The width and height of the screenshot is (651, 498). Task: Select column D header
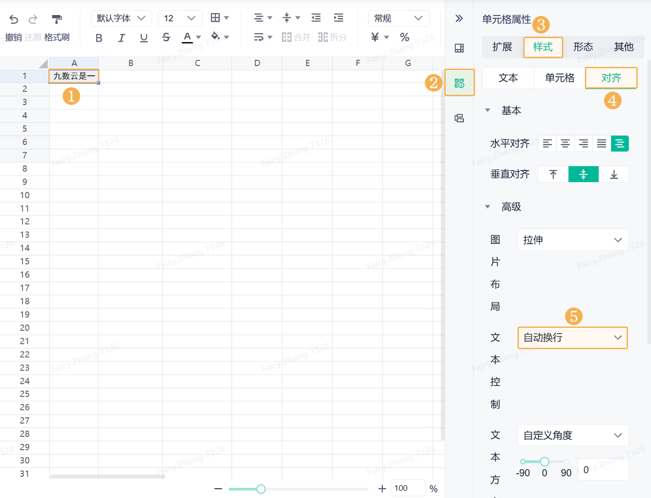(x=257, y=63)
